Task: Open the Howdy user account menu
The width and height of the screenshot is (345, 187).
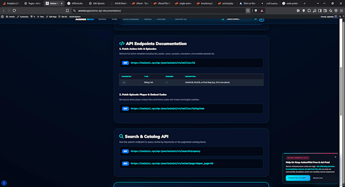Action: 329,17
